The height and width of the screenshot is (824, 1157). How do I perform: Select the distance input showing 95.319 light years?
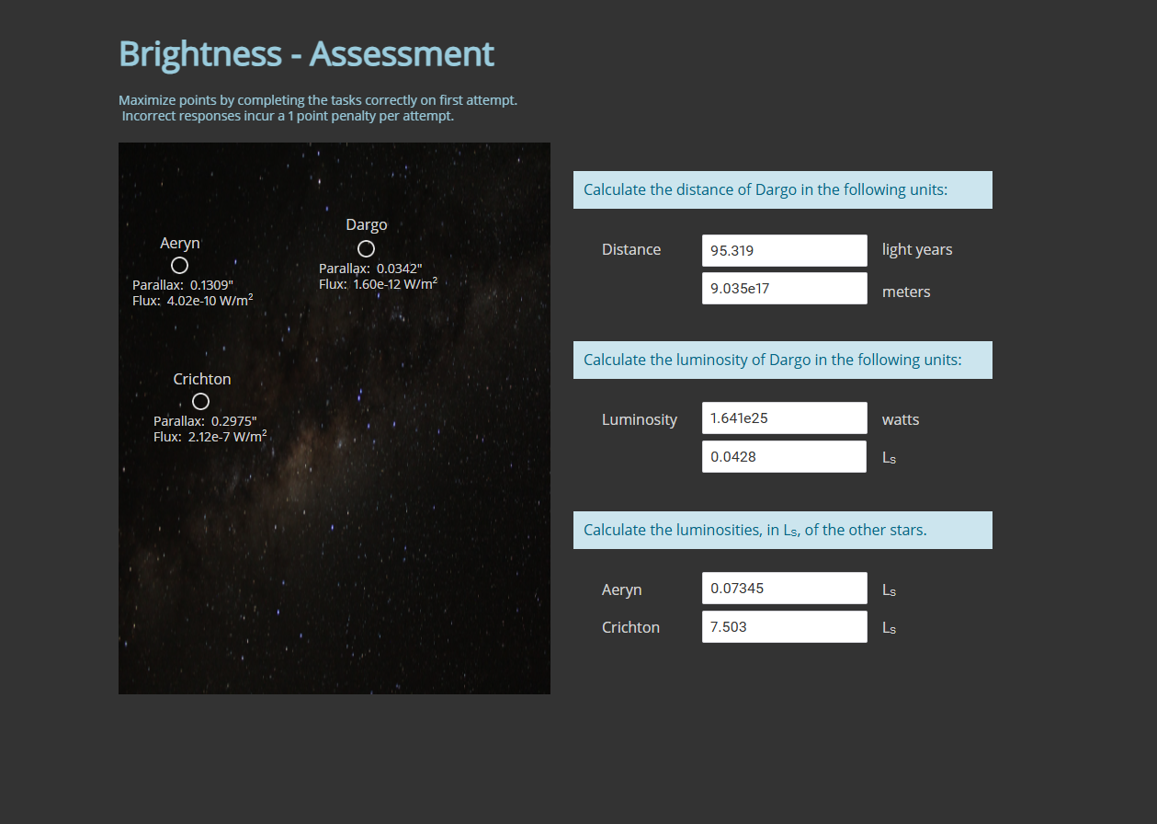pos(784,250)
